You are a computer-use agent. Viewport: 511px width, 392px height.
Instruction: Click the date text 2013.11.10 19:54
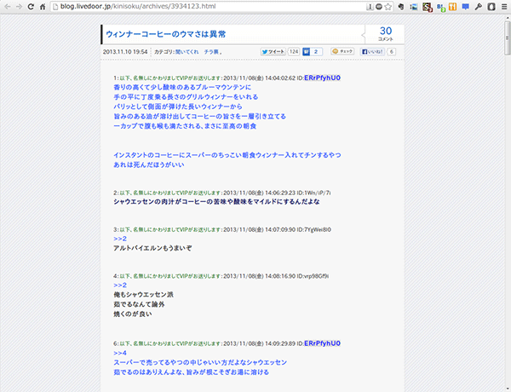(125, 51)
